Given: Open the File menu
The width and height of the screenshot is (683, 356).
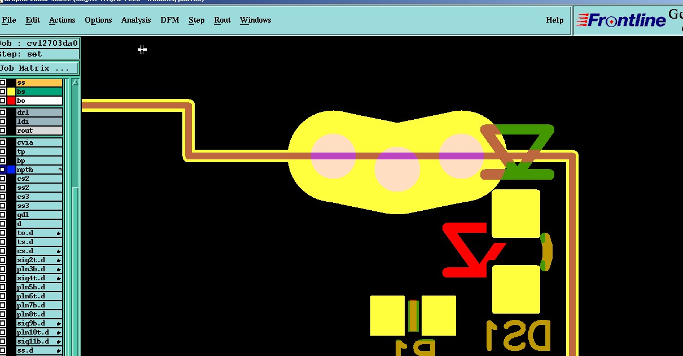Looking at the screenshot, I should (9, 20).
